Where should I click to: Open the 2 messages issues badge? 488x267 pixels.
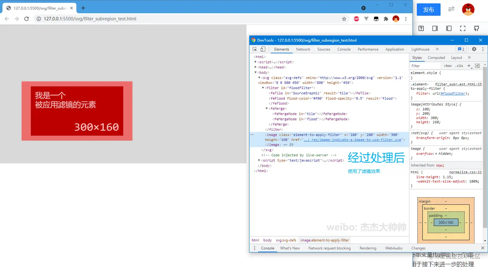tap(461, 49)
